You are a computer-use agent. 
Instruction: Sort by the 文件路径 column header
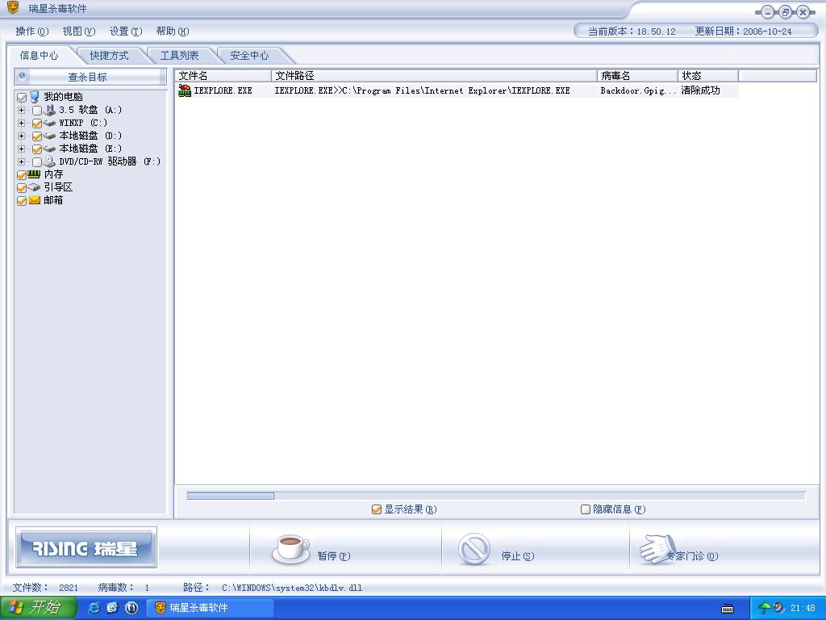435,76
